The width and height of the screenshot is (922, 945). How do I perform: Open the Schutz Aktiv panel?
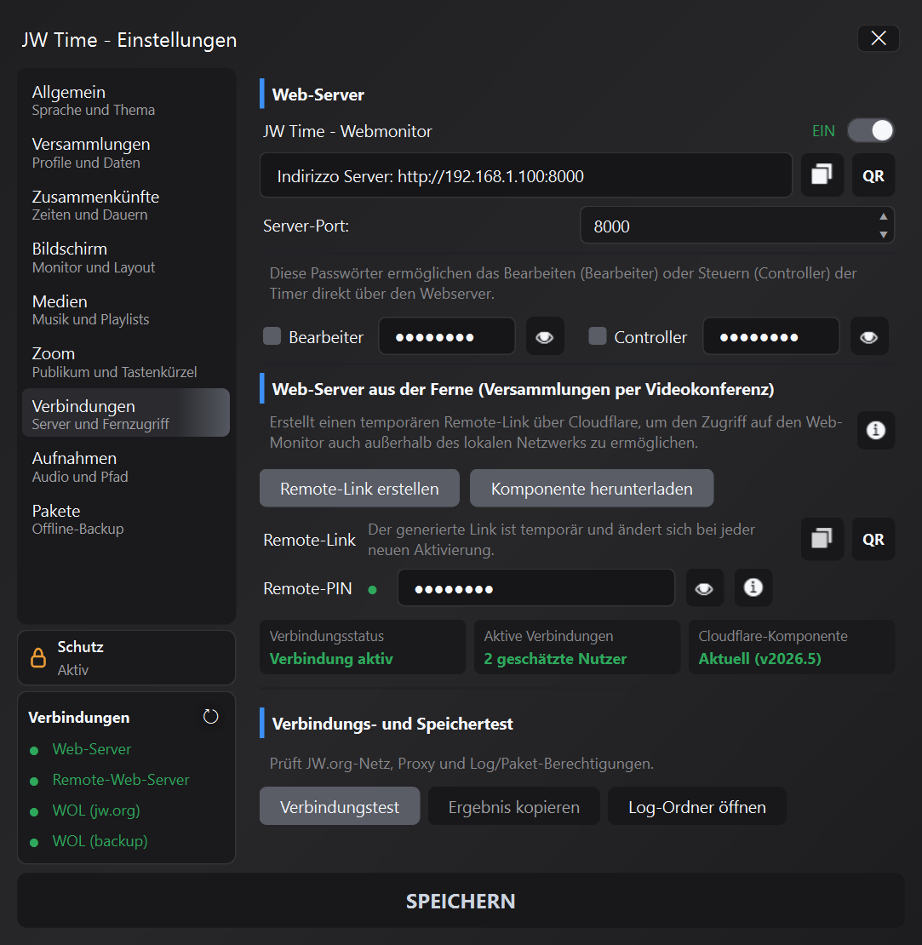pos(126,657)
